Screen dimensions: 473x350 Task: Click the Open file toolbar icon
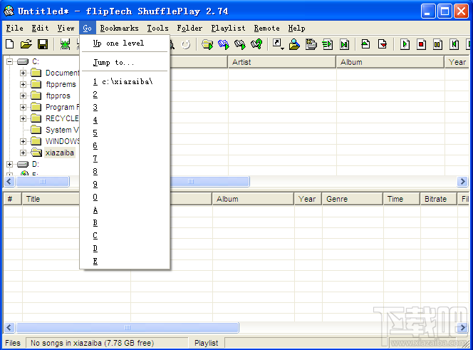click(x=26, y=44)
